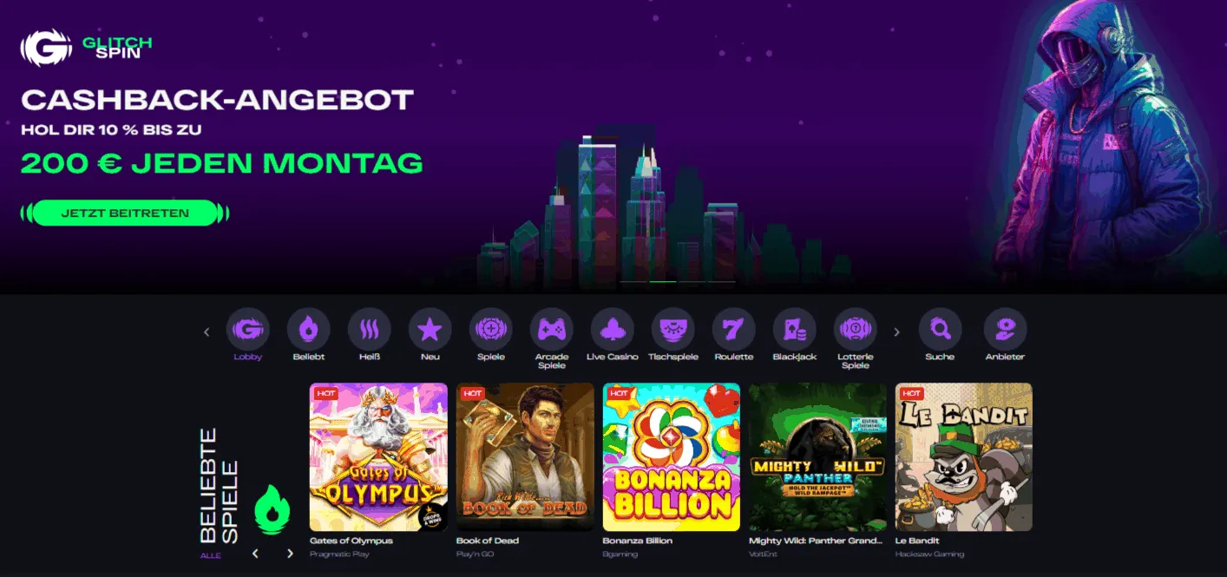The width and height of the screenshot is (1227, 577).
Task: Open the Anbieter providers icon
Action: (x=1006, y=330)
